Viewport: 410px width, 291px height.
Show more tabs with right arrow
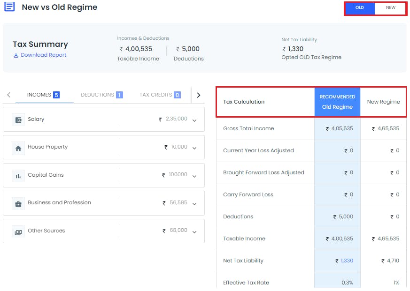pos(199,95)
